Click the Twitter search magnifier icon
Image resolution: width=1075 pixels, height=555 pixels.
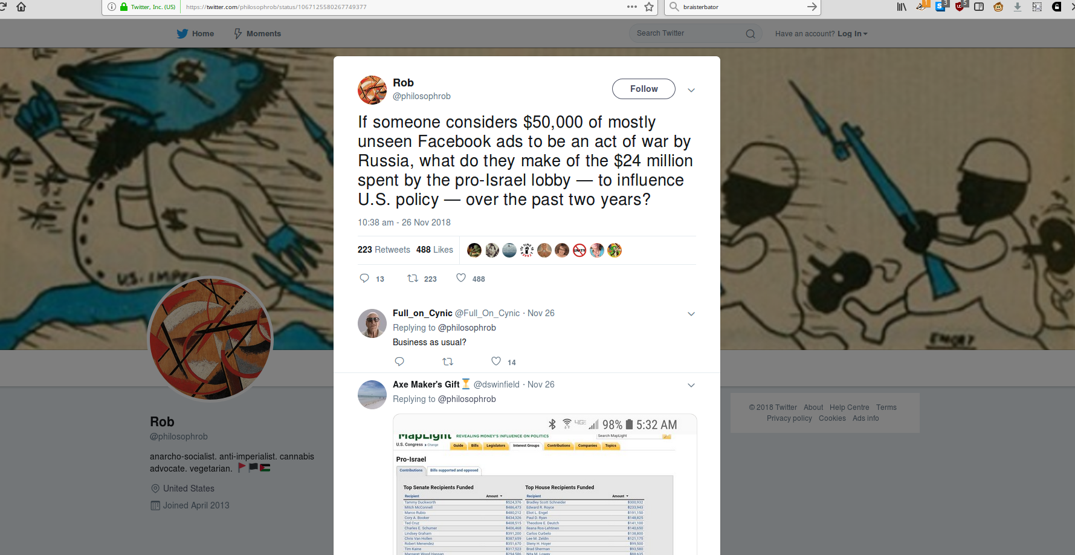pyautogui.click(x=751, y=34)
